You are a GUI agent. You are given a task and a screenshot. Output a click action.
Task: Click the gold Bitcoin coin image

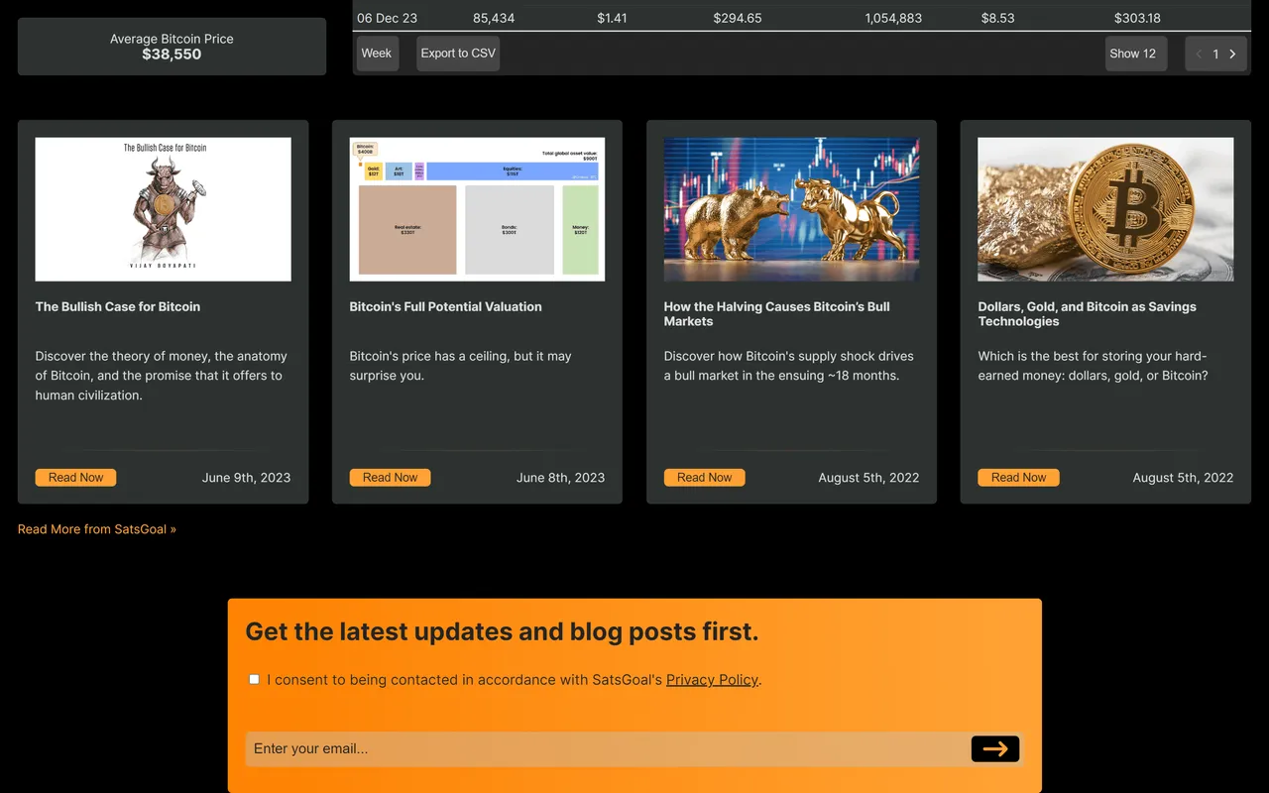tap(1105, 209)
